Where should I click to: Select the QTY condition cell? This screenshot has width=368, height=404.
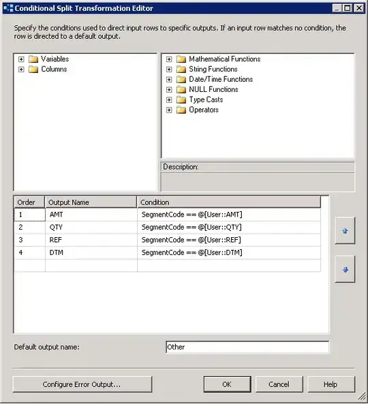coord(229,228)
